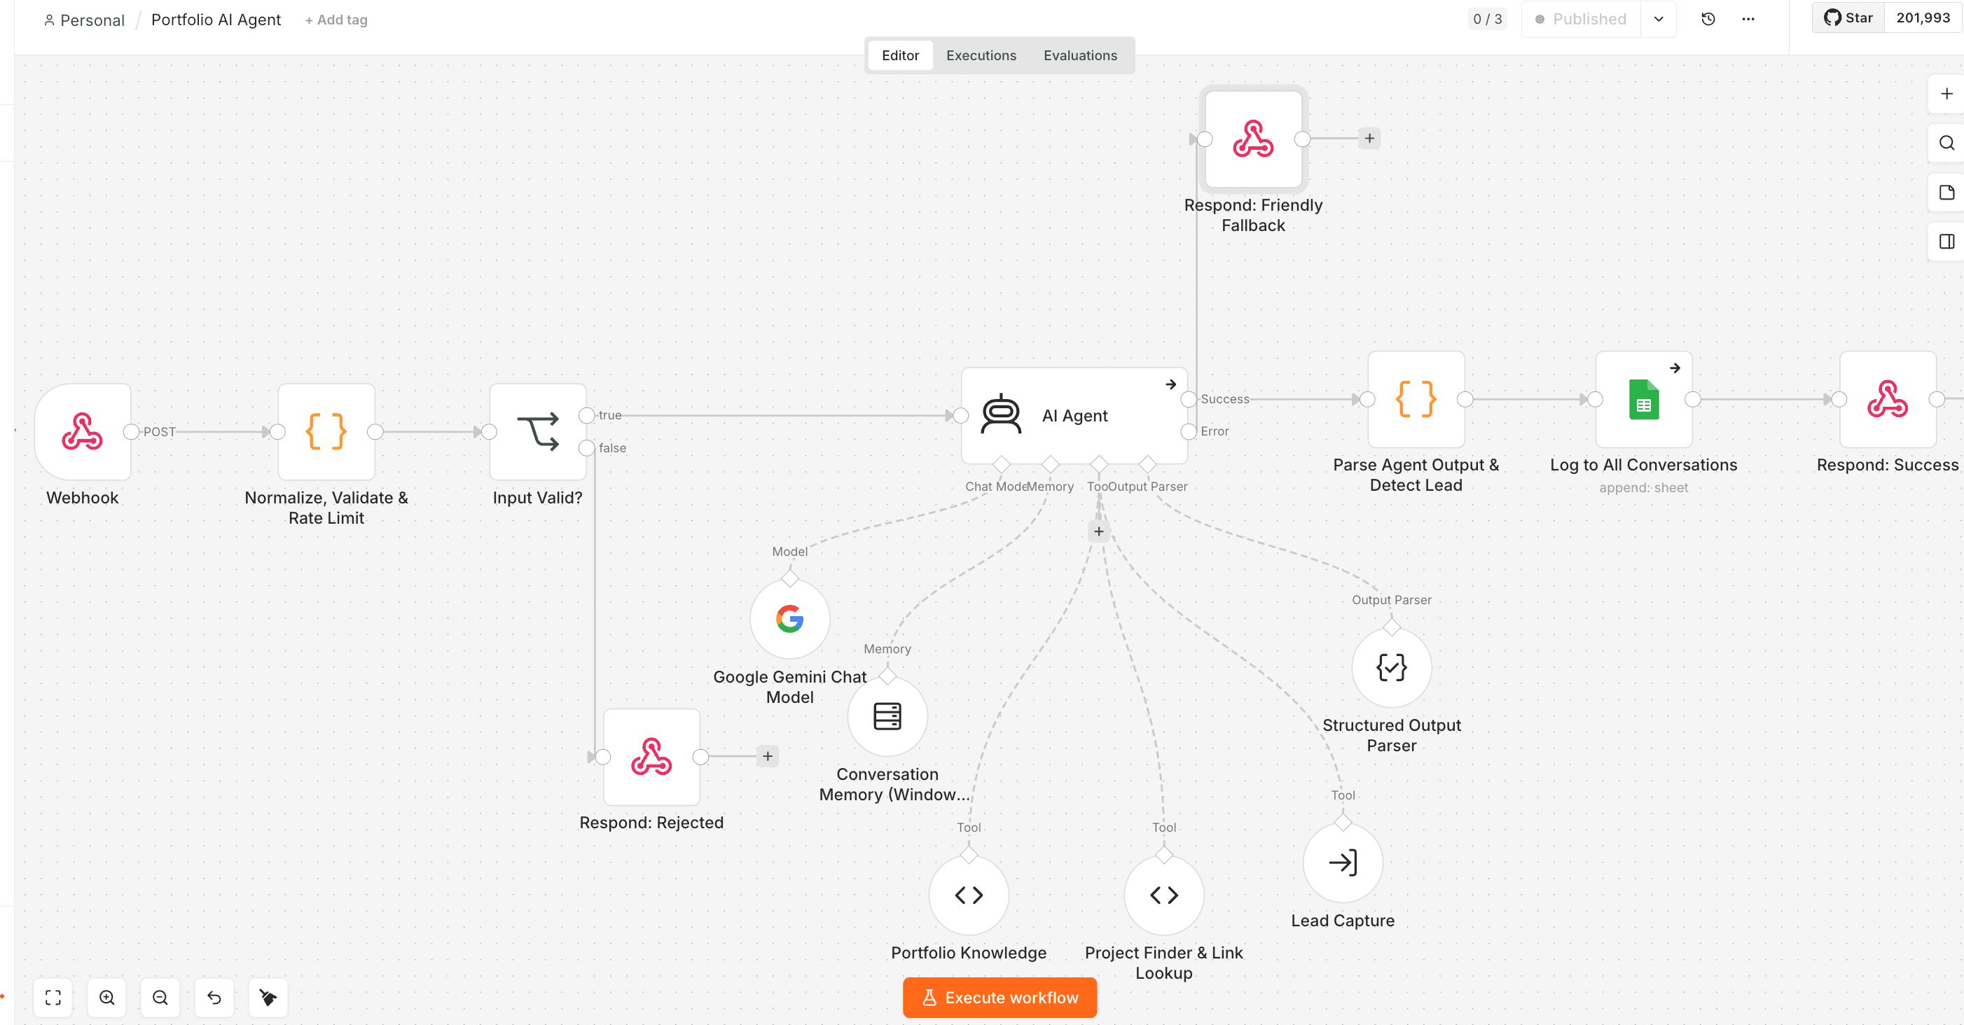Image resolution: width=1964 pixels, height=1025 pixels.
Task: Select Project Finder & Link Lookup node
Action: point(1164,895)
